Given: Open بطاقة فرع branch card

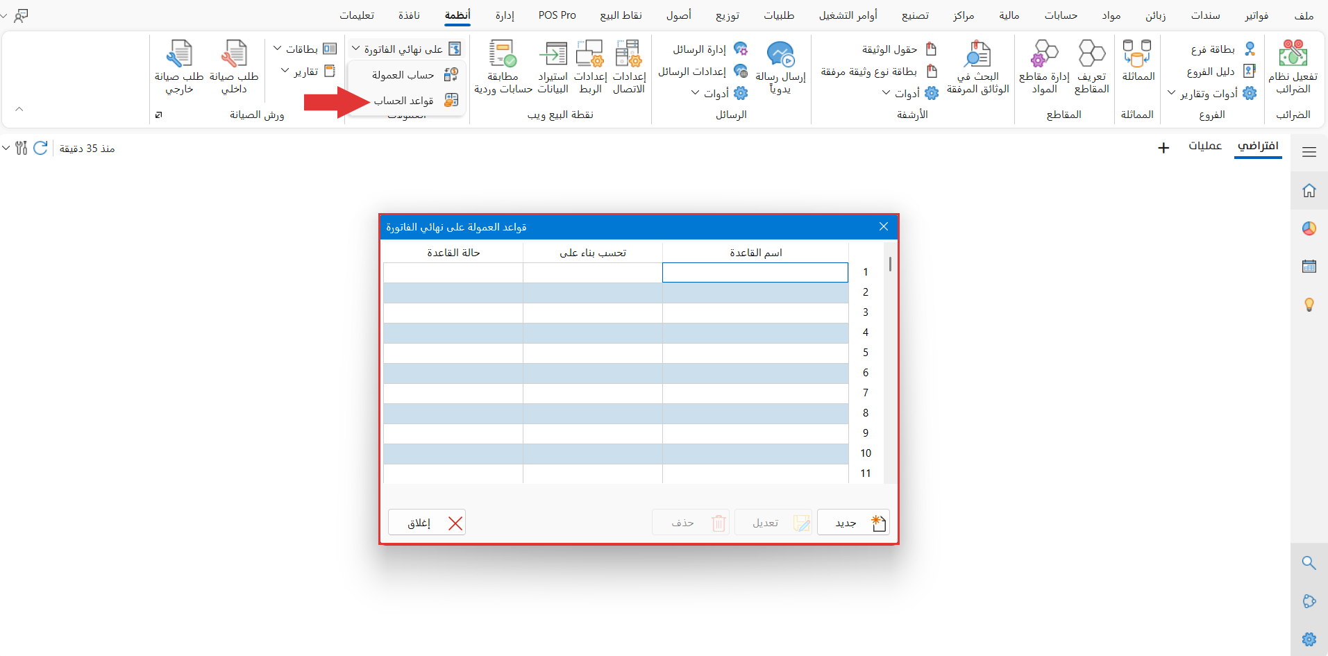Looking at the screenshot, I should (x=1222, y=49).
